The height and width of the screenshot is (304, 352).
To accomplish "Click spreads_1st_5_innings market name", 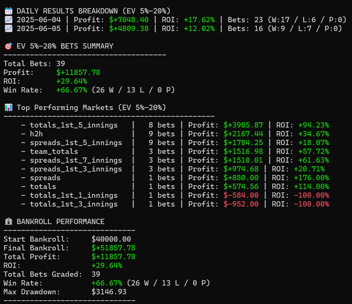I will click(x=76, y=143).
